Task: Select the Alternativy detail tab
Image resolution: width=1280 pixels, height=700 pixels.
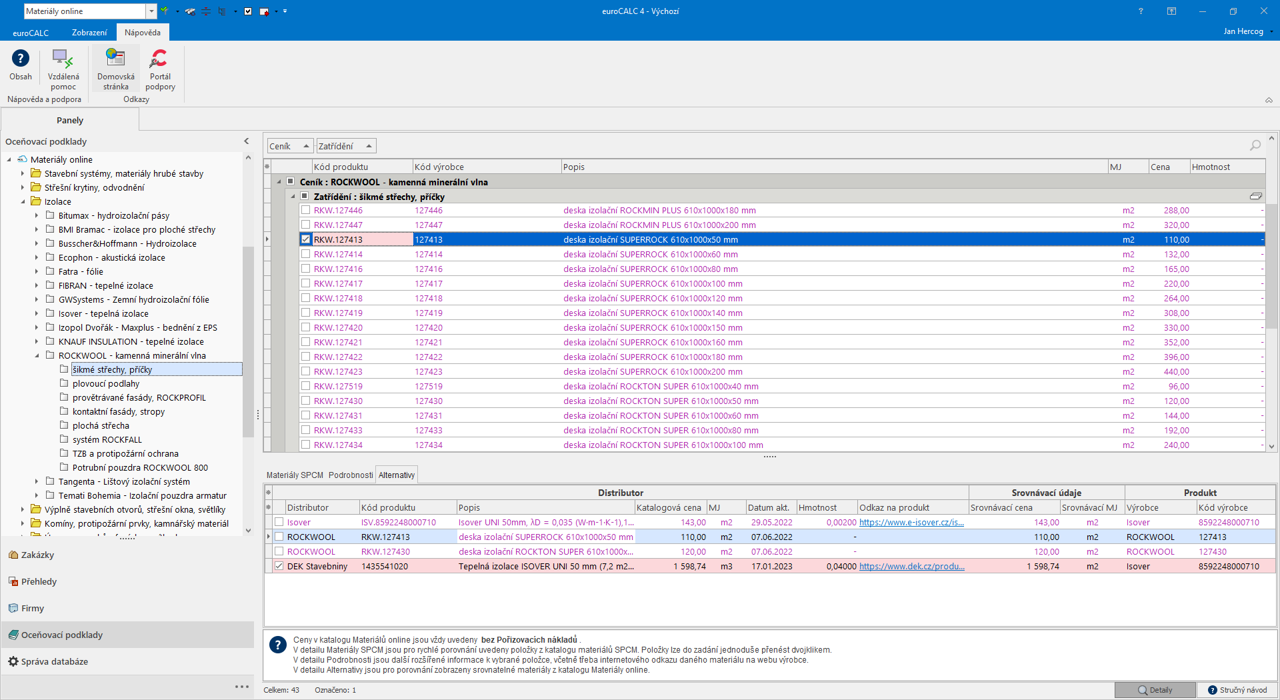Action: [397, 475]
